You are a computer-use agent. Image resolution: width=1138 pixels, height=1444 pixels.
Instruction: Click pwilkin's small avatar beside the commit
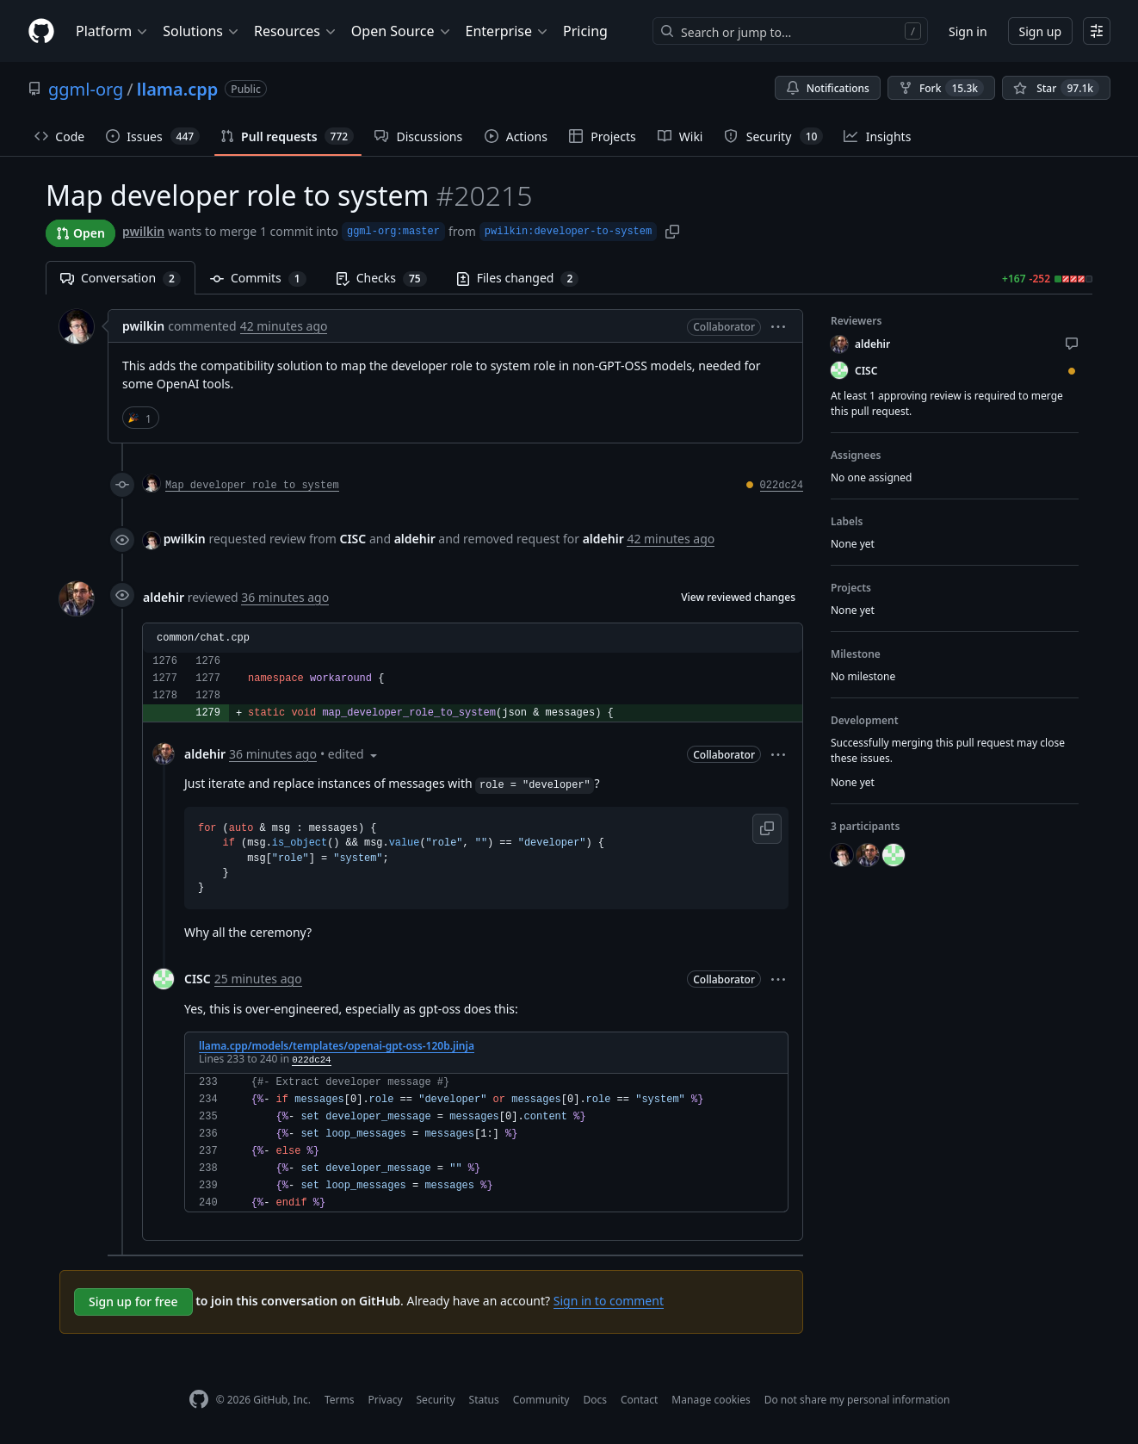(x=152, y=484)
